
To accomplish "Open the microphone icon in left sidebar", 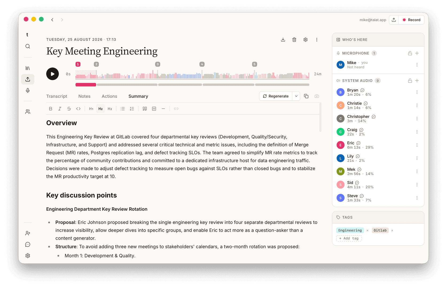I will pyautogui.click(x=28, y=90).
